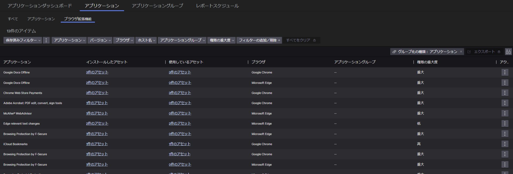Click フィルターの追加/削除 button
The width and height of the screenshot is (513, 174).
259,40
